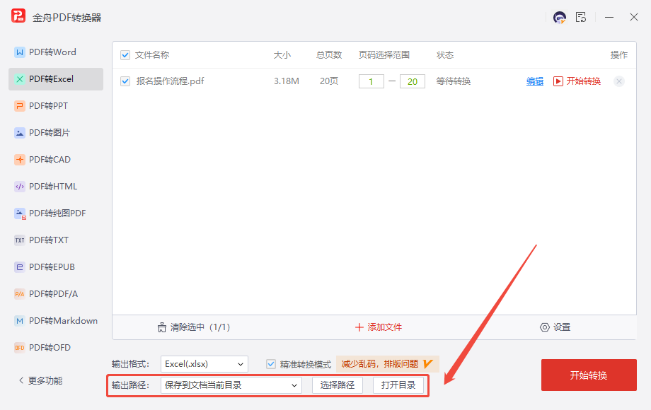Click the 状态 column header
This screenshot has height=410, width=651.
point(445,55)
